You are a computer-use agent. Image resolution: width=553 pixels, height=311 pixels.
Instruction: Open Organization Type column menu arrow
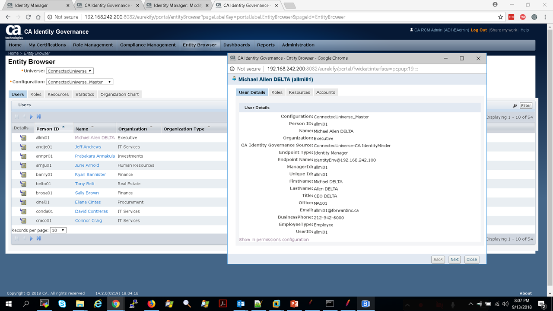pyautogui.click(x=209, y=127)
